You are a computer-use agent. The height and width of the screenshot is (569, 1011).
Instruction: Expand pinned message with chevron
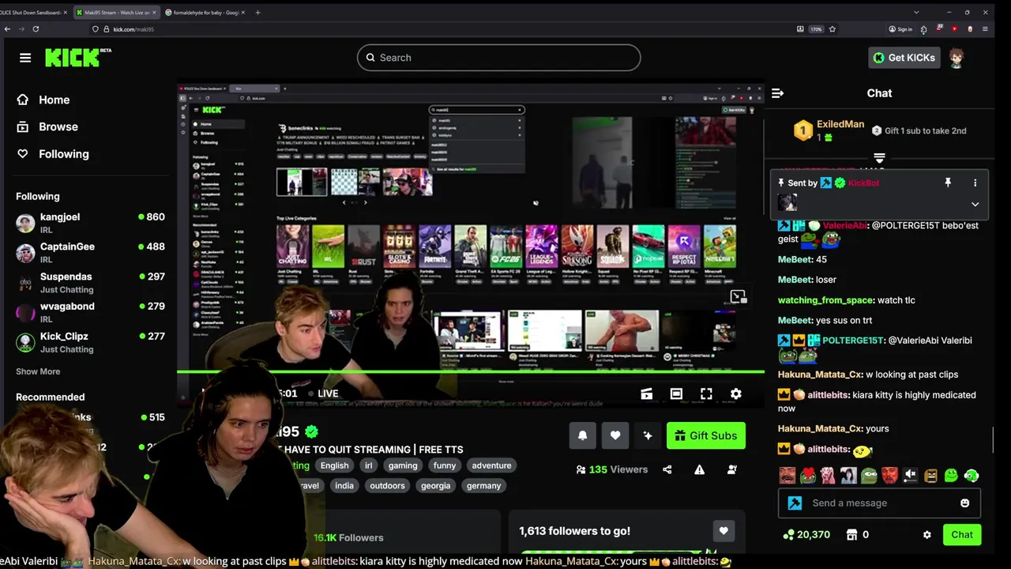pos(975,204)
